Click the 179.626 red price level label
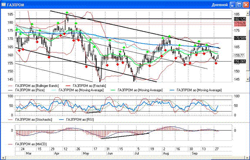 click(240, 23)
